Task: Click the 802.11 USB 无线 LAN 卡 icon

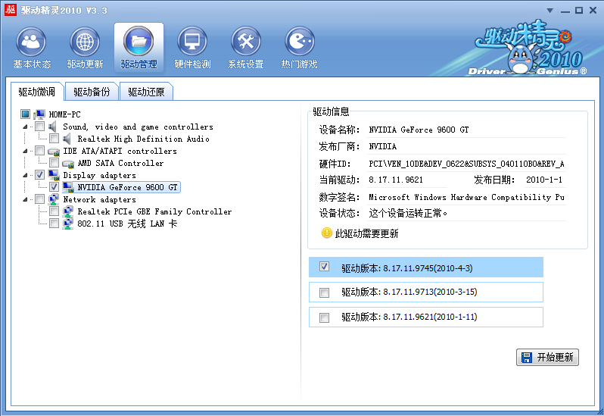Action: 68,224
